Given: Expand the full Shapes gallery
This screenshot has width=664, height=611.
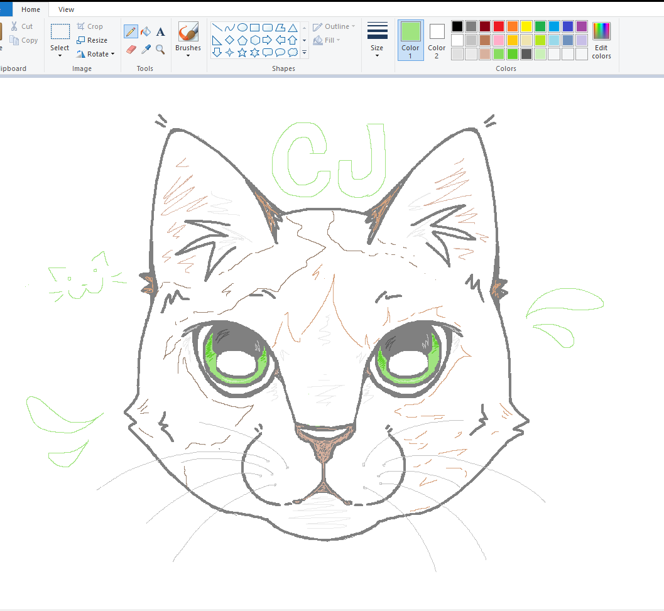Looking at the screenshot, I should (x=304, y=53).
